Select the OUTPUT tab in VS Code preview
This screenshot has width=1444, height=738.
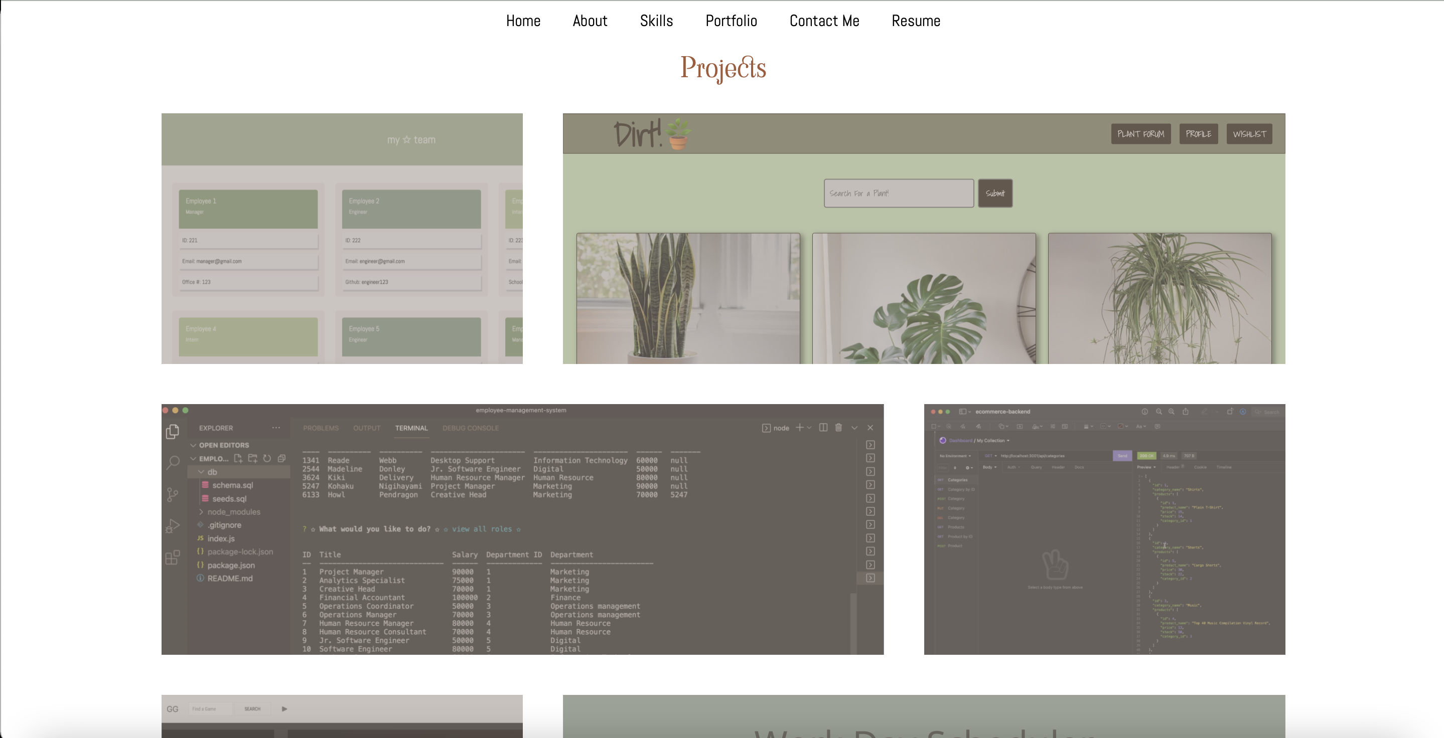(367, 428)
